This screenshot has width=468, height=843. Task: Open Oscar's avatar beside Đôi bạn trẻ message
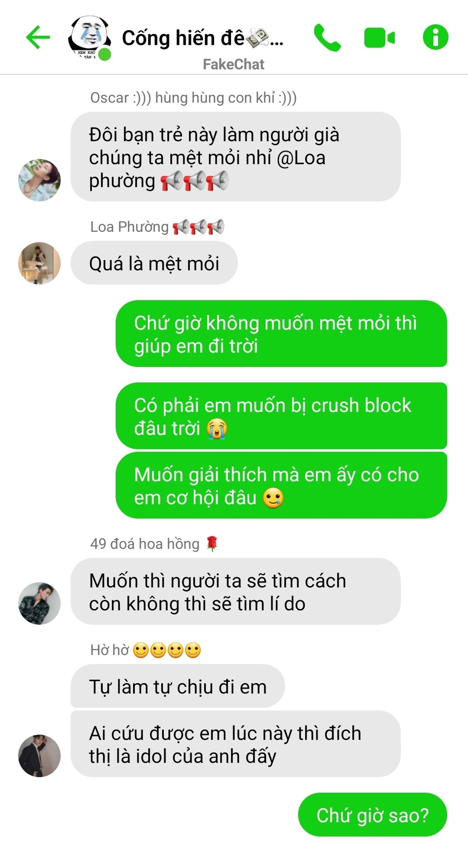pyautogui.click(x=40, y=180)
